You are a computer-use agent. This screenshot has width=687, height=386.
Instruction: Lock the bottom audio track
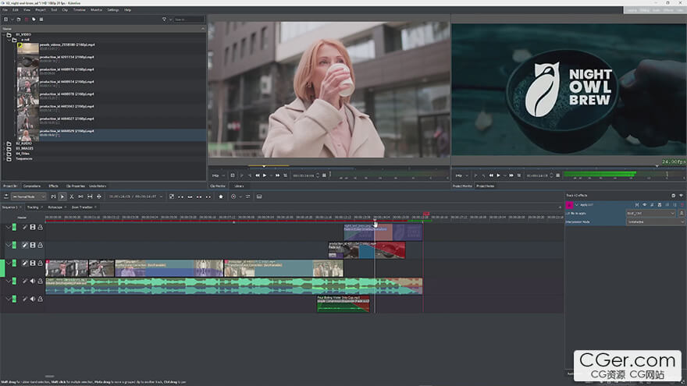point(41,299)
